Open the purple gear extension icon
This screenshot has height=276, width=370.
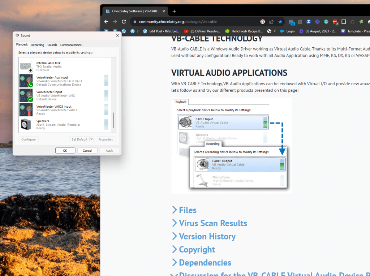(317, 22)
